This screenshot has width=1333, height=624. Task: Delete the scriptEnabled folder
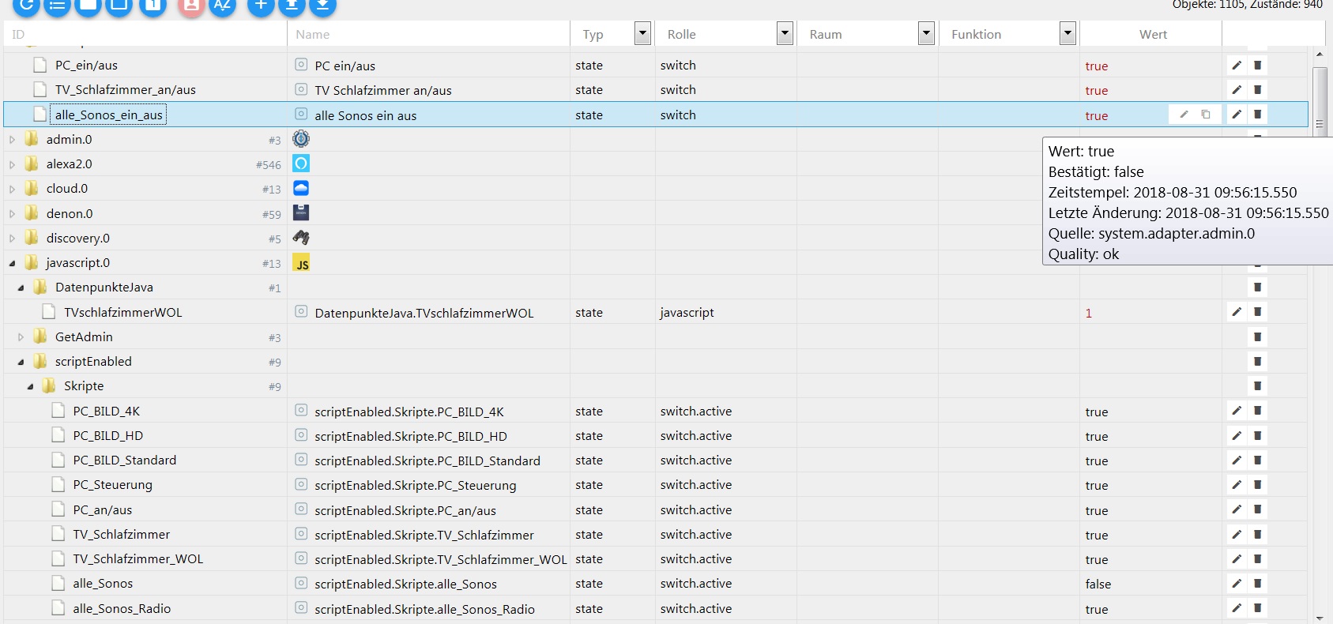tap(1257, 362)
